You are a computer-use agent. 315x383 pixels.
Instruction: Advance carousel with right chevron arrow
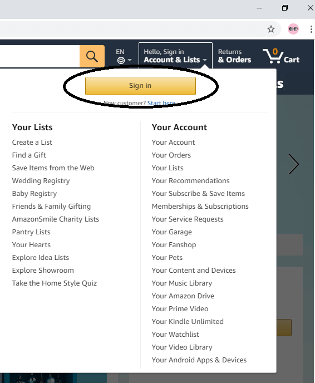[293, 164]
